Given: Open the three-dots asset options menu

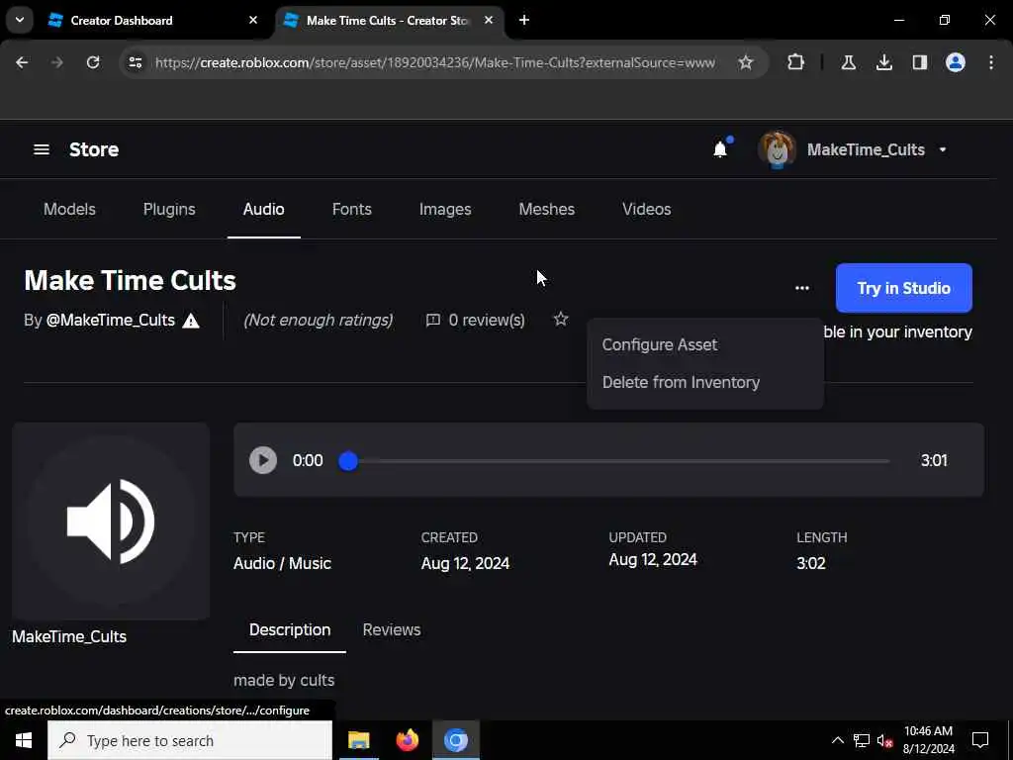Looking at the screenshot, I should tap(801, 288).
